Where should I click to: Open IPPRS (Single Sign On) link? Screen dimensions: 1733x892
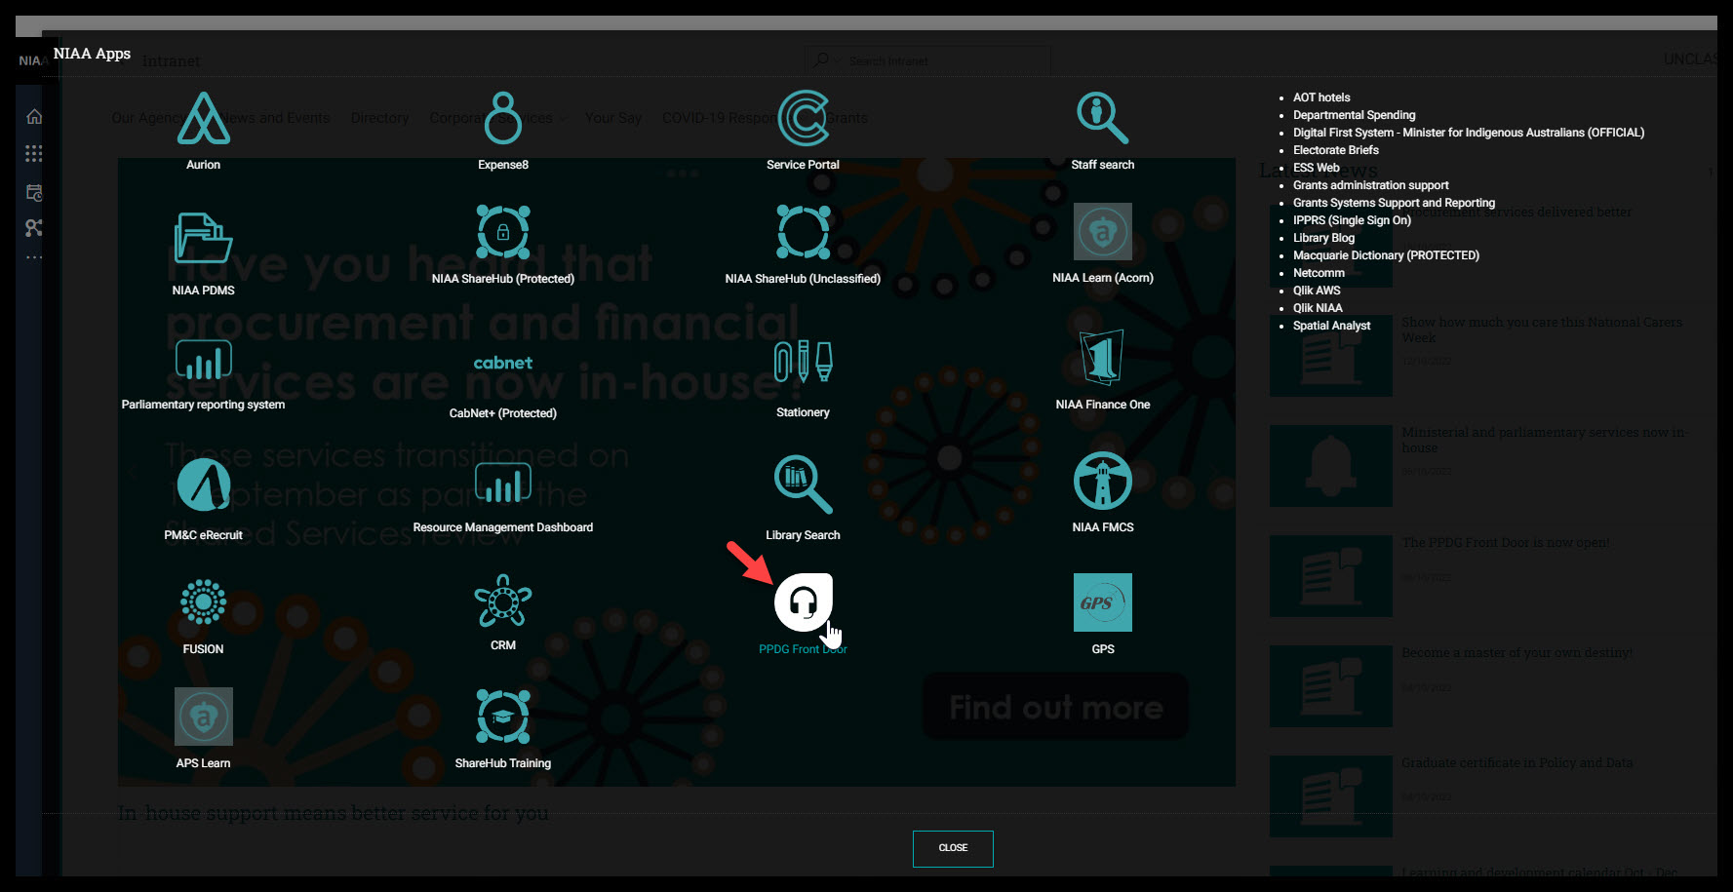(x=1352, y=220)
